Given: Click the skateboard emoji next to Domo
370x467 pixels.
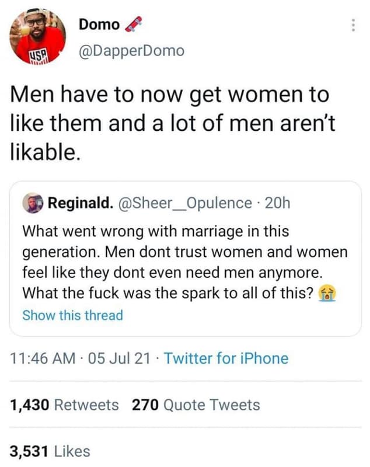Looking at the screenshot, I should click(134, 23).
